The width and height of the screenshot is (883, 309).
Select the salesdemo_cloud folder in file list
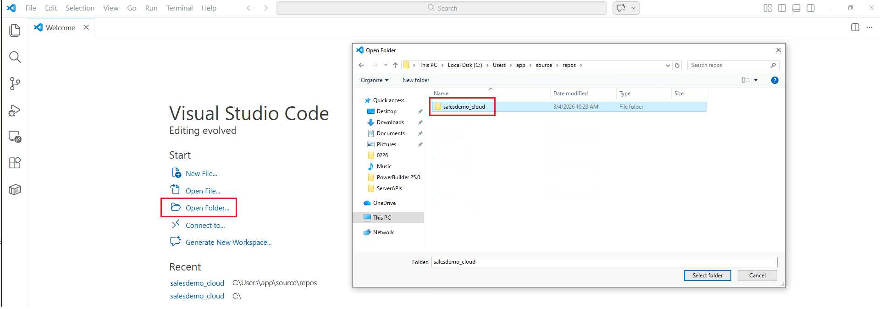click(x=464, y=107)
